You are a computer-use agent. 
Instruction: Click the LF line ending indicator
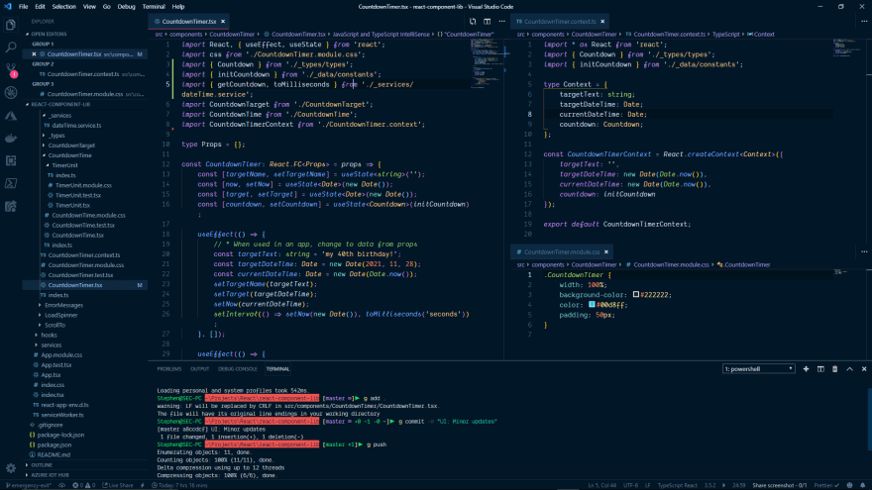pyautogui.click(x=648, y=486)
